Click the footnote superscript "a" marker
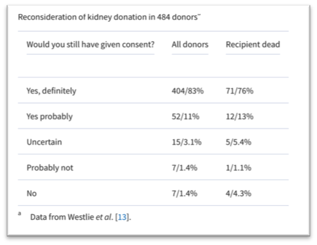The height and width of the screenshot is (245, 317). tap(20, 214)
